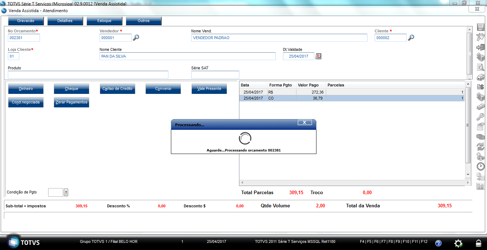The width and height of the screenshot is (487, 250).
Task: Select payment row with CO 36,79
Action: click(x=352, y=98)
